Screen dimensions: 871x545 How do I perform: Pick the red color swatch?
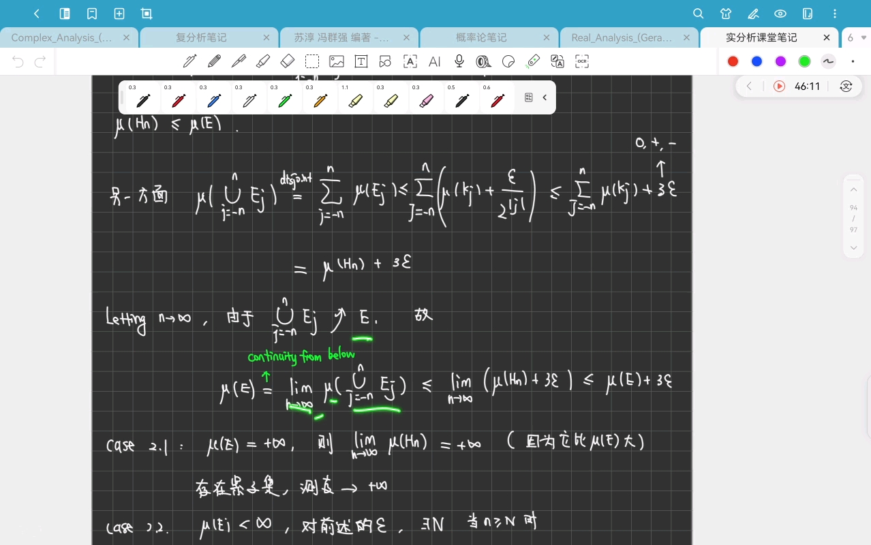(733, 61)
